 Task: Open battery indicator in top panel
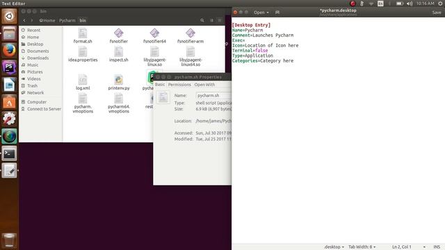tap(400, 3)
